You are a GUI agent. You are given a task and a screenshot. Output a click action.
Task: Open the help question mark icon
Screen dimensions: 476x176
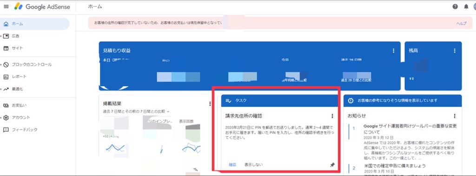455,7
